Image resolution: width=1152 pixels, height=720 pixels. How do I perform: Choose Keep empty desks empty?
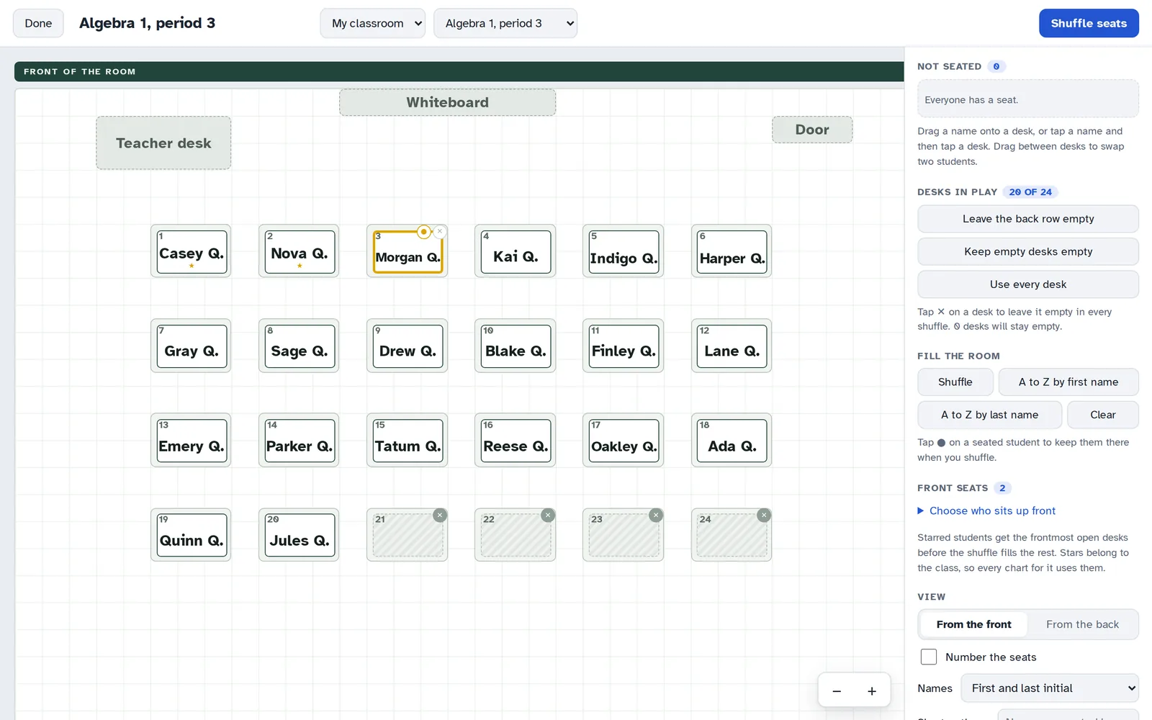pyautogui.click(x=1028, y=251)
